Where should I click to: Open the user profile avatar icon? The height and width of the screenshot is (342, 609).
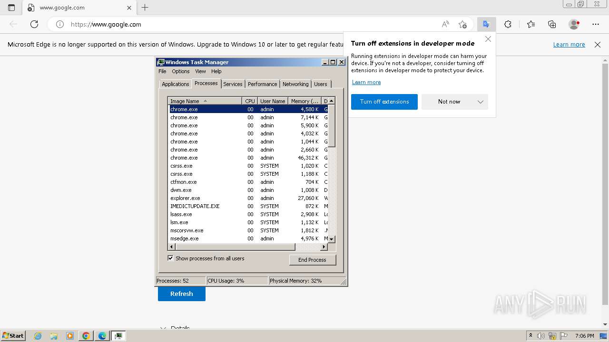pos(574,24)
